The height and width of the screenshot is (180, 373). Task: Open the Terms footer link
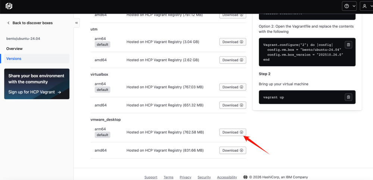pyautogui.click(x=169, y=177)
